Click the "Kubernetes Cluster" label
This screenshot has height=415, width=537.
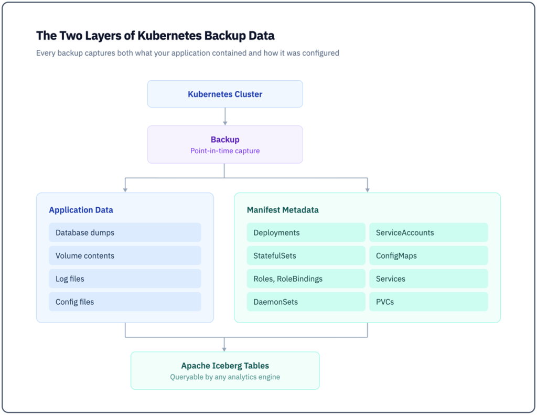coord(225,94)
